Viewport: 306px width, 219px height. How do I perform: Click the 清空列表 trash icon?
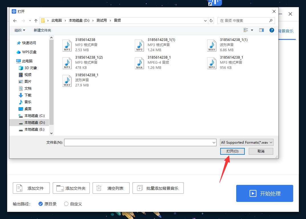(98, 188)
